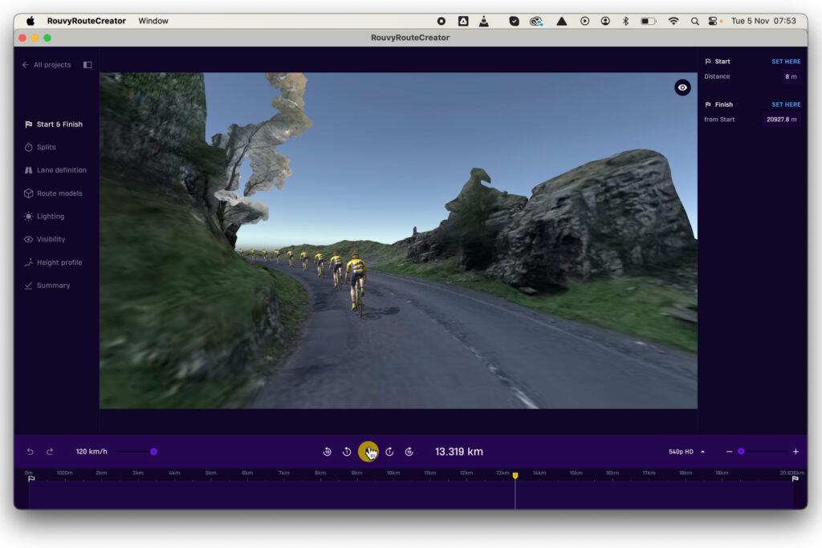Click the 120 km/h speed label
The height and width of the screenshot is (548, 822).
pyautogui.click(x=92, y=452)
